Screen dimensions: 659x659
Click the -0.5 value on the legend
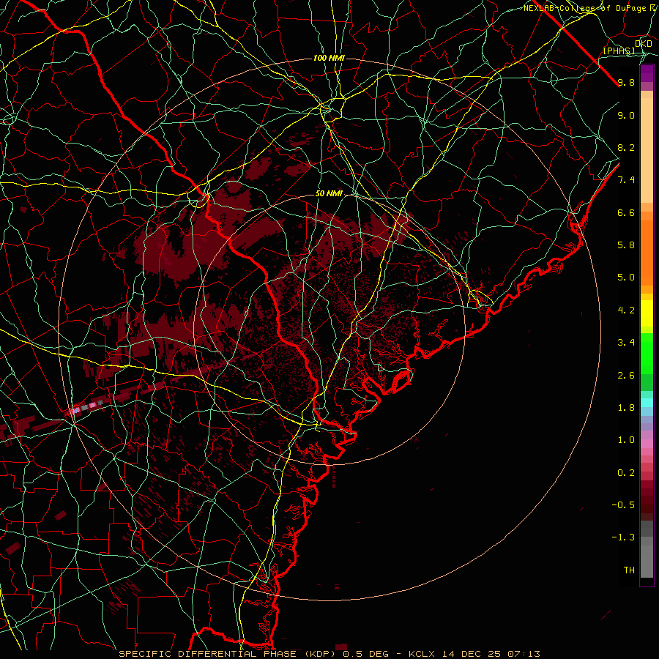(x=623, y=505)
